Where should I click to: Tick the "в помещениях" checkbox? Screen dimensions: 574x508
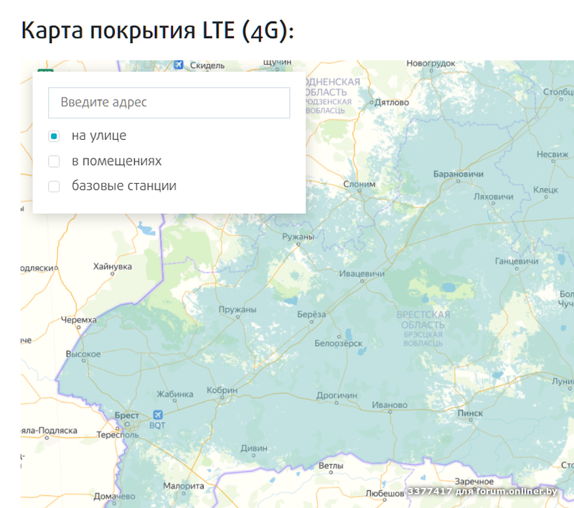pos(54,161)
